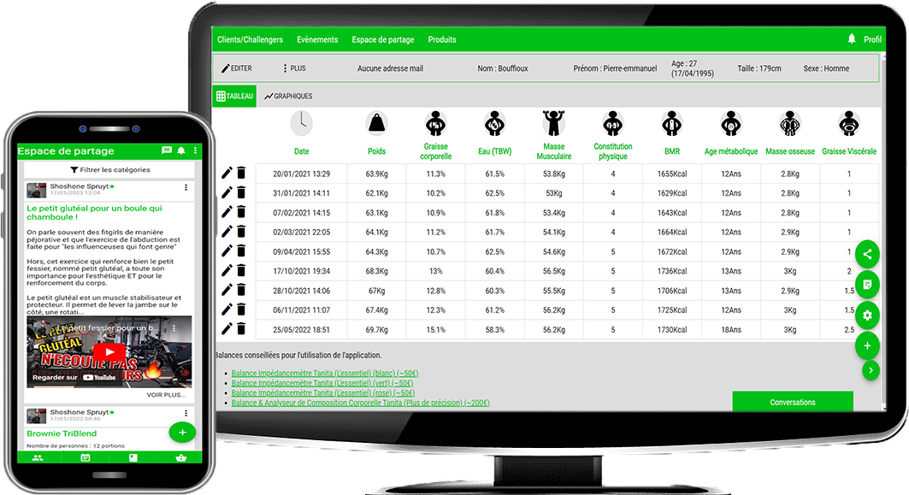Click the Poids weight icon
The height and width of the screenshot is (495, 909).
377,123
